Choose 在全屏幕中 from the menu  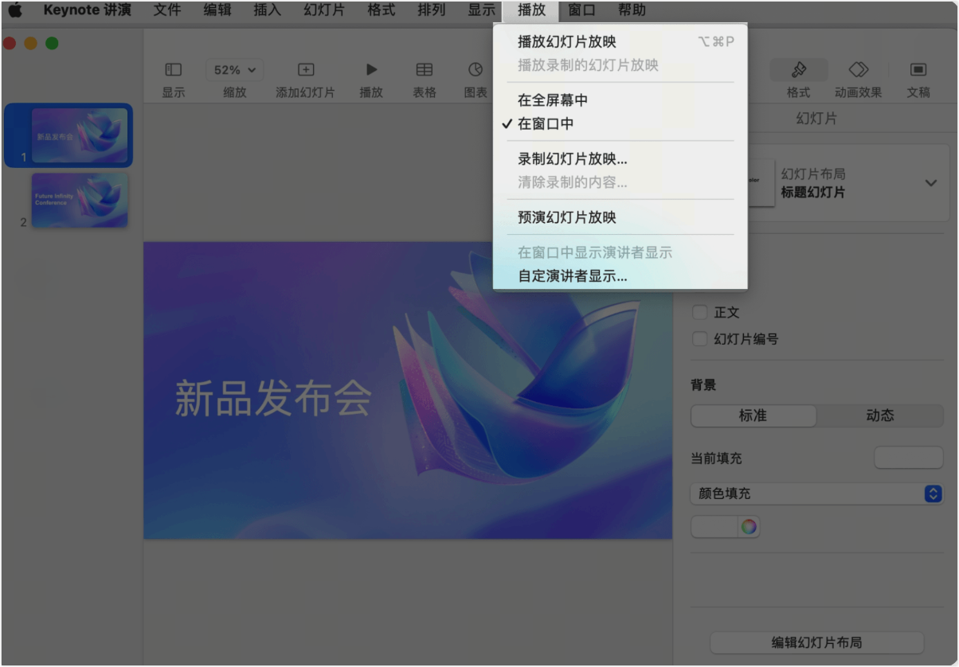[x=620, y=100]
